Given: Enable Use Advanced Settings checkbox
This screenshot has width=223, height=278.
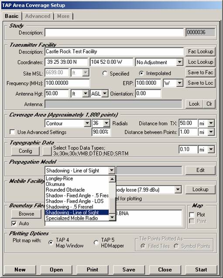Looking at the screenshot, I should tap(12, 132).
